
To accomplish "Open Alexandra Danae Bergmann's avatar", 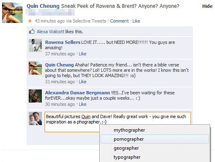I will [x=35, y=96].
